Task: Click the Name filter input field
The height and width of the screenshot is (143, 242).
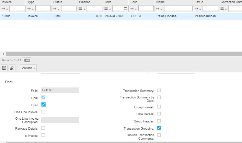Action: [178, 8]
